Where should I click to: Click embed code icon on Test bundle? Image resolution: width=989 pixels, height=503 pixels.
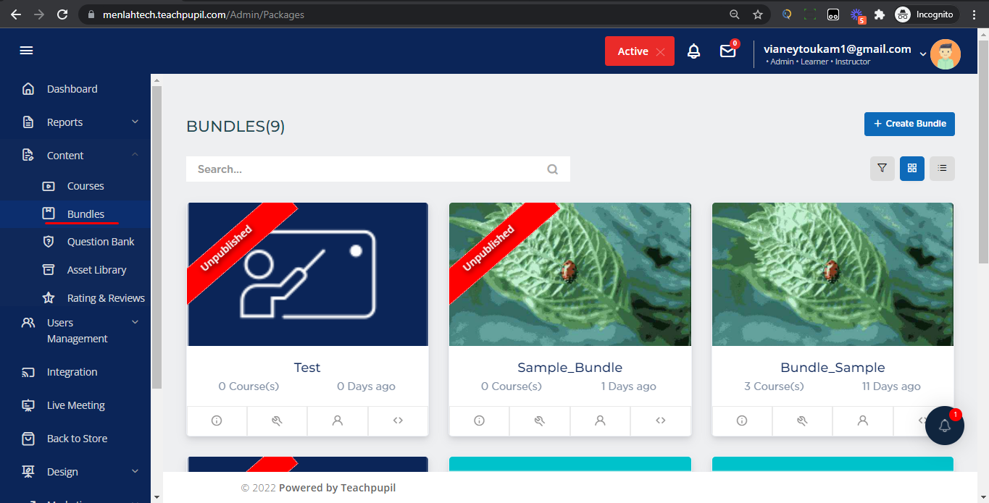(x=398, y=420)
